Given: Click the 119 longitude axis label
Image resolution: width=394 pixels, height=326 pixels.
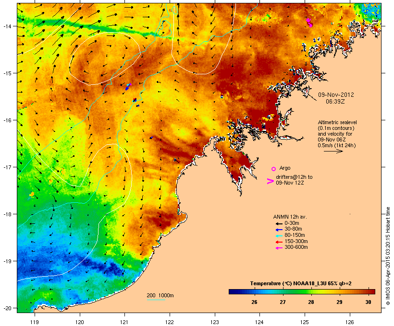Looking at the screenshot, I should pos(35,322).
